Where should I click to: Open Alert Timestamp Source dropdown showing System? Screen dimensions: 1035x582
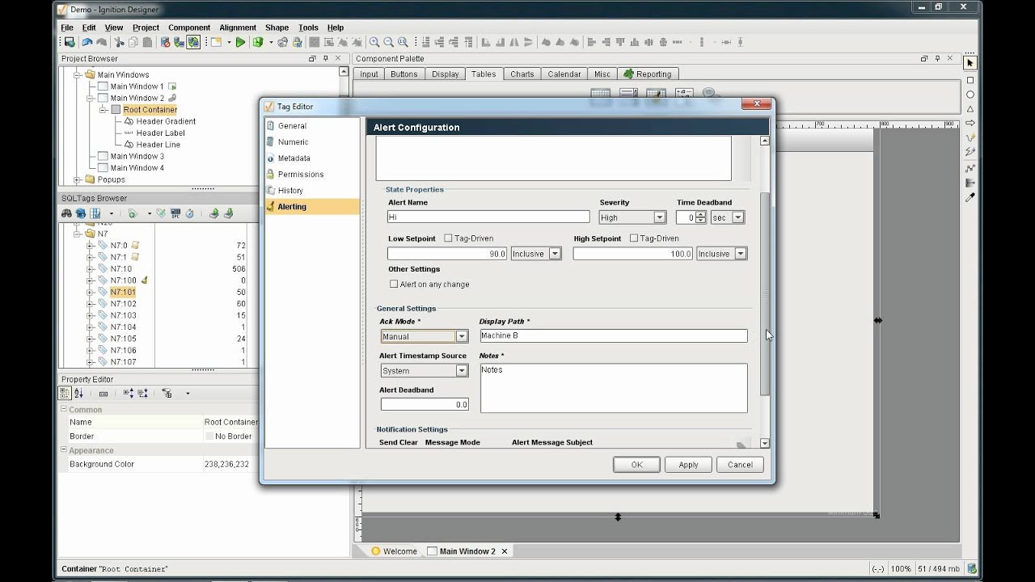click(462, 371)
